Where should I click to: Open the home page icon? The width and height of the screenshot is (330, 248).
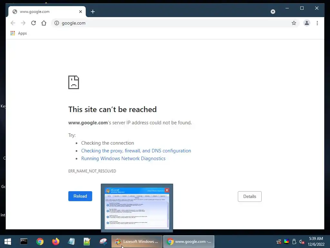pos(44,23)
